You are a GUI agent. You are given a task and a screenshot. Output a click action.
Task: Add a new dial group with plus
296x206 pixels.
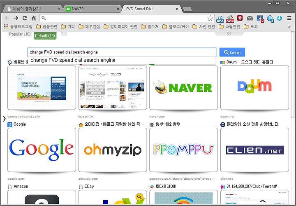point(64,34)
